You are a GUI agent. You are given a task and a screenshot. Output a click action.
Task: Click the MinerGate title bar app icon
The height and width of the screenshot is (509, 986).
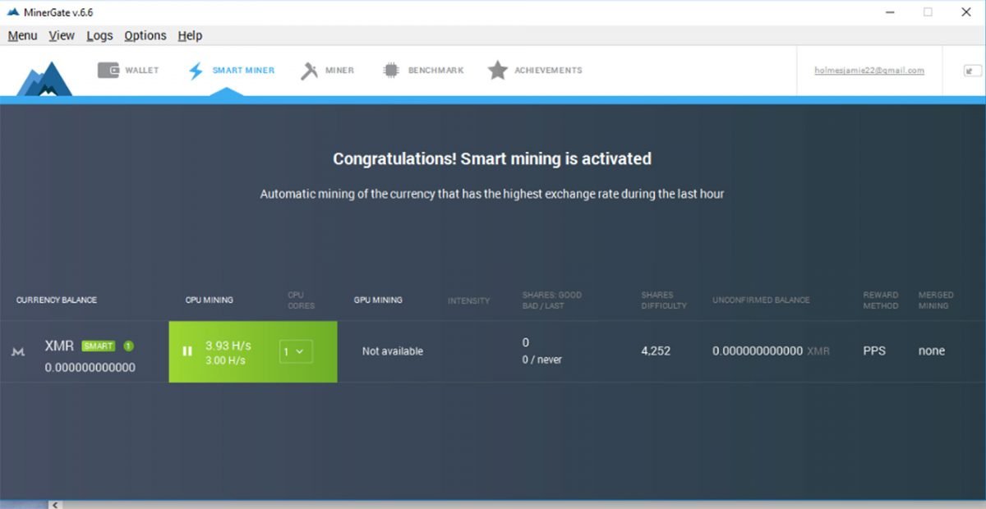point(12,12)
